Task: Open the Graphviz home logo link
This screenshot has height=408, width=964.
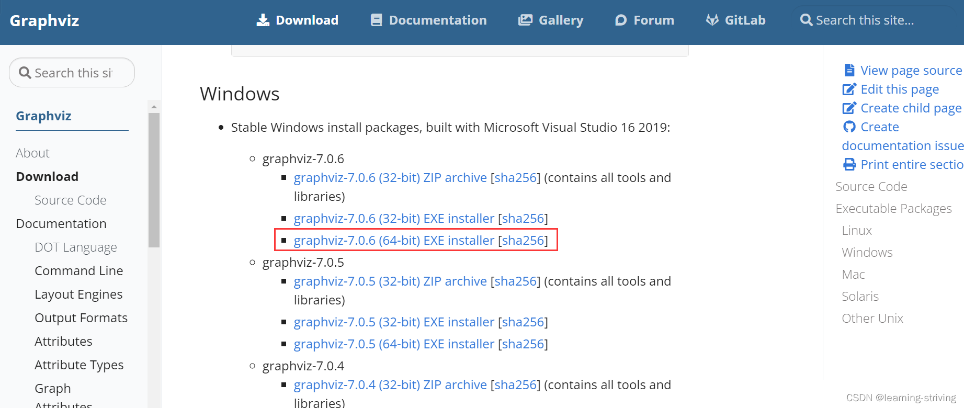Action: (44, 20)
